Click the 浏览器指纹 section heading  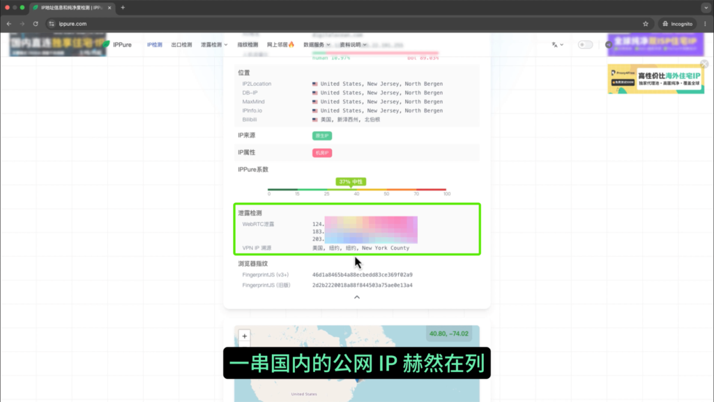pyautogui.click(x=252, y=263)
